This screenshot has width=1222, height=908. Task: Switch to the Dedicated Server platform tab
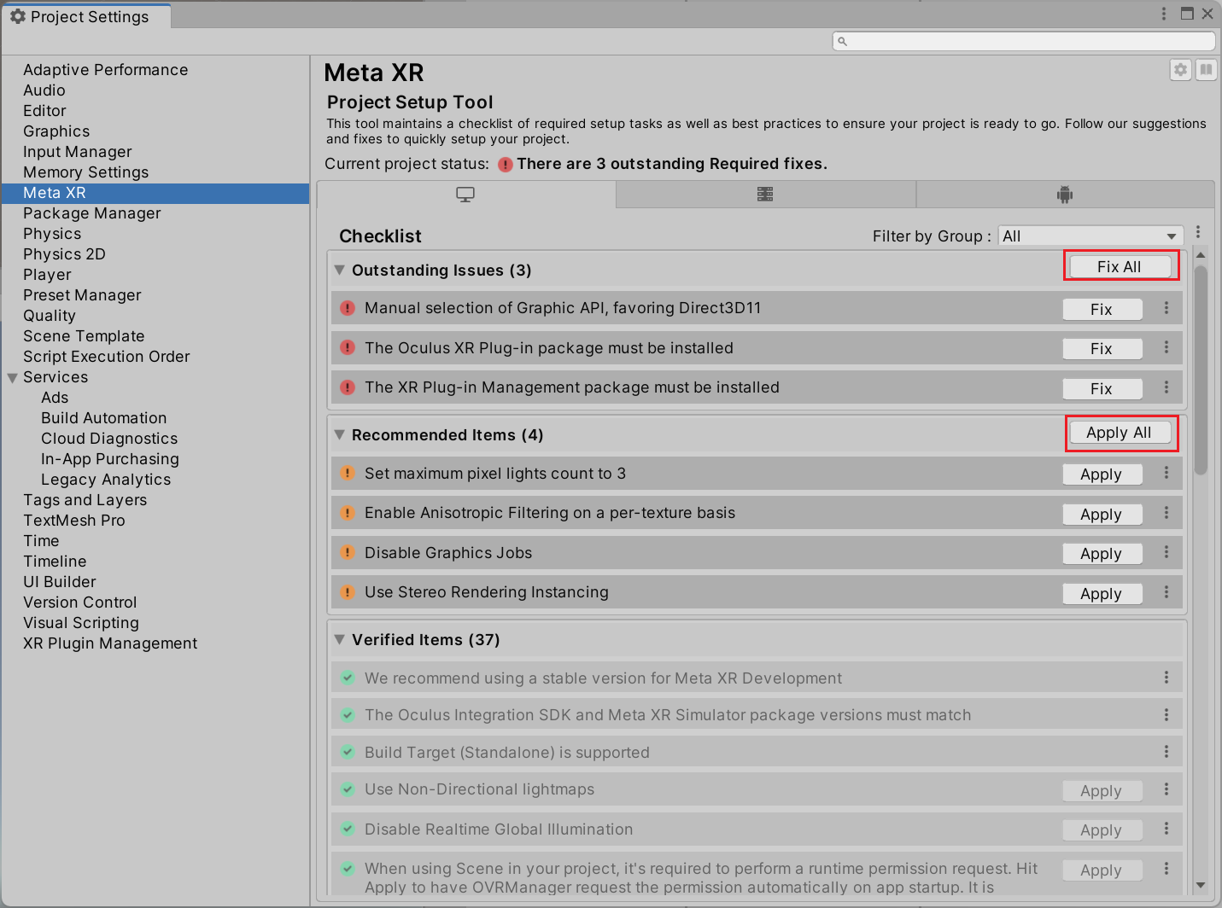[765, 195]
